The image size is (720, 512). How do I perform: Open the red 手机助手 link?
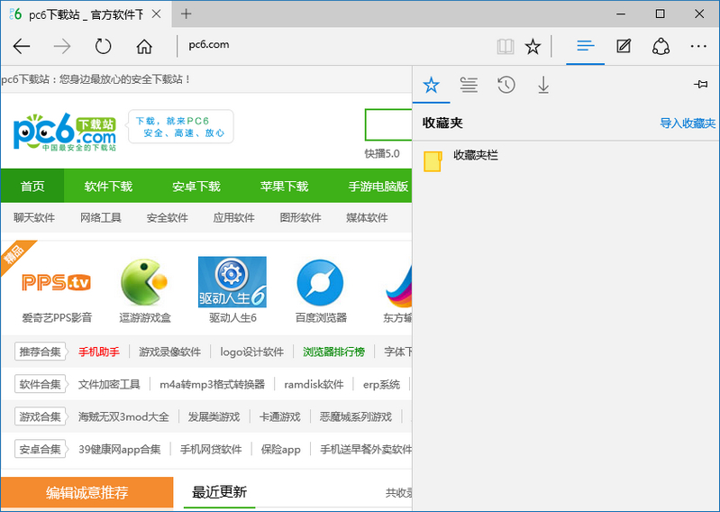(x=99, y=352)
